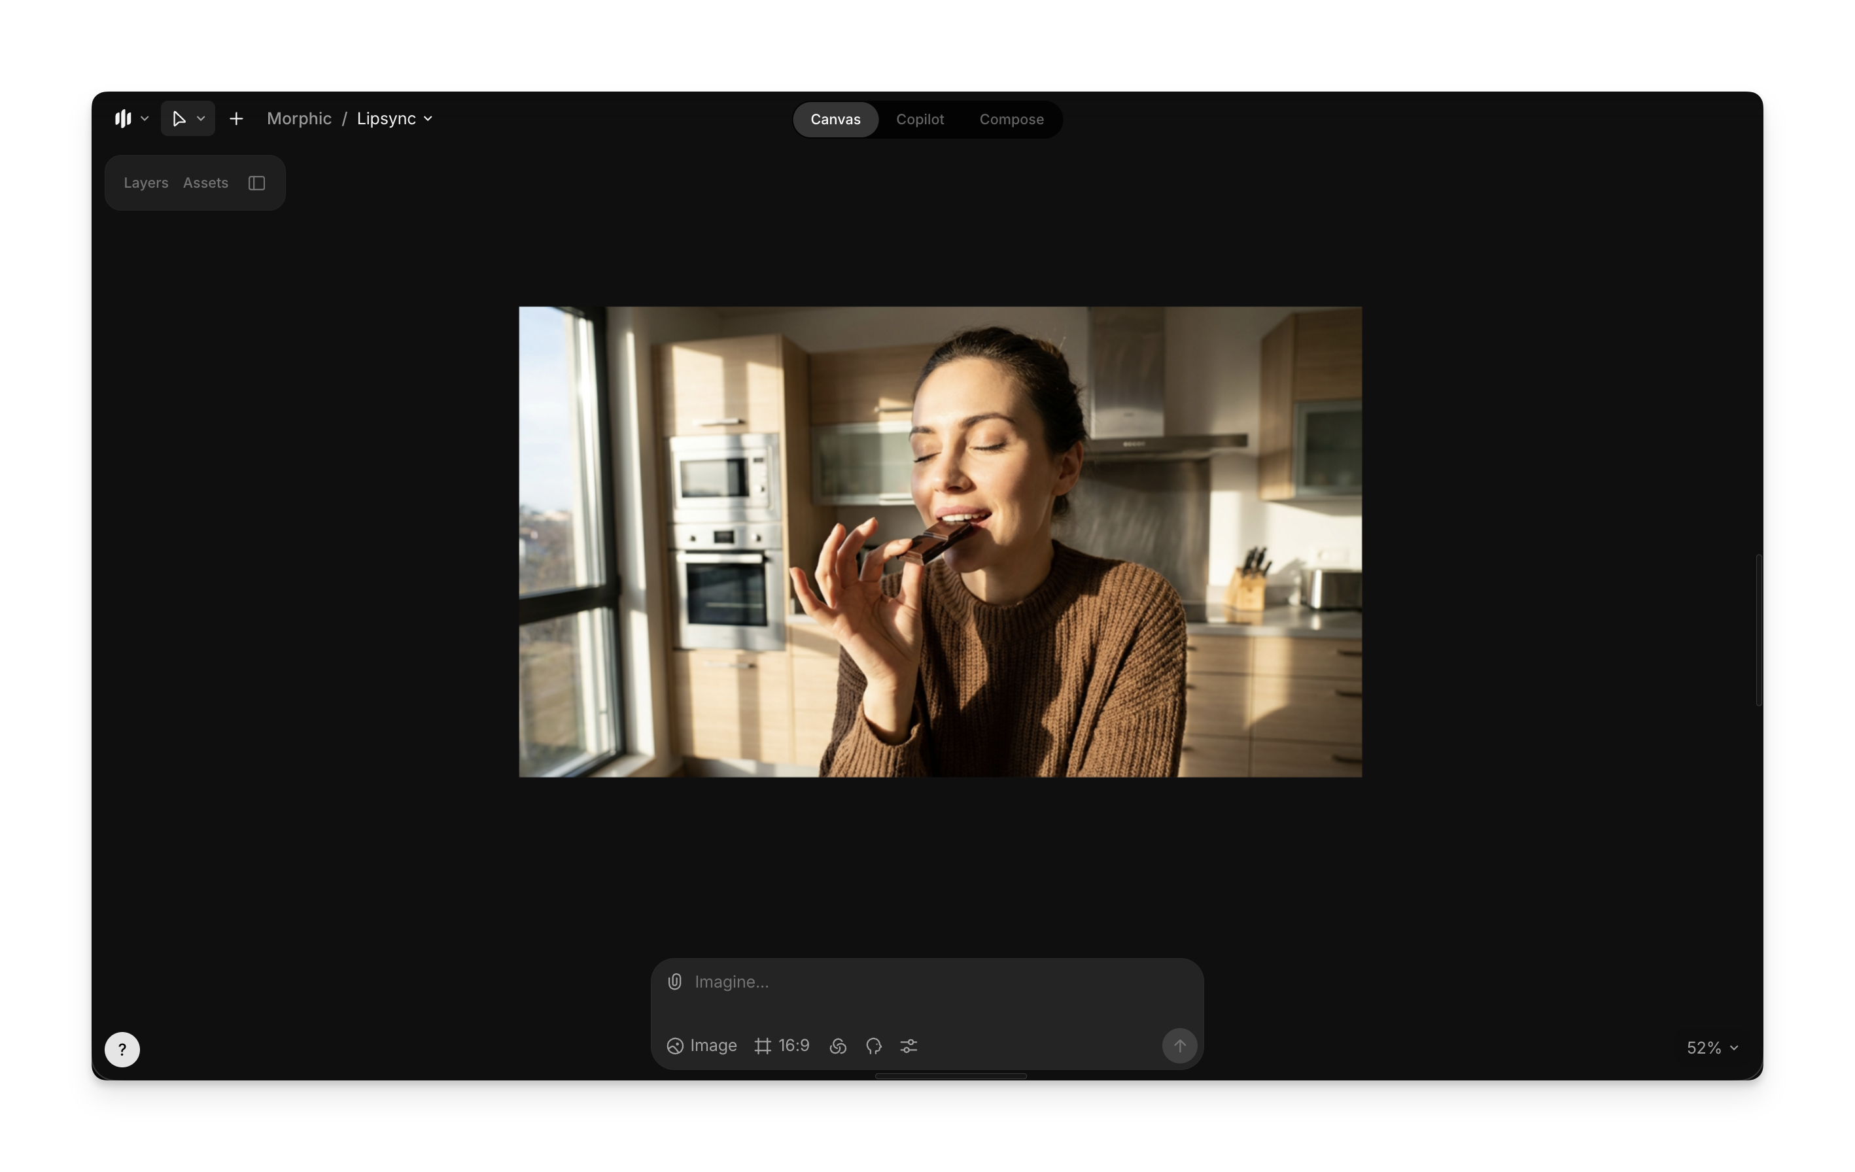Viewport: 1855px width, 1172px height.
Task: Select the Canvas tab
Action: click(835, 119)
